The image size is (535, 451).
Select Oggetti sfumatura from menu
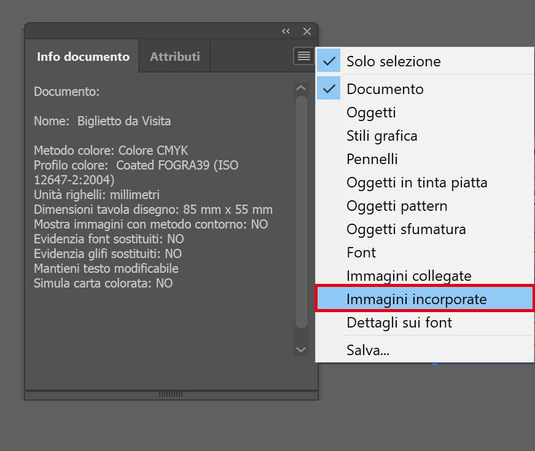point(406,229)
